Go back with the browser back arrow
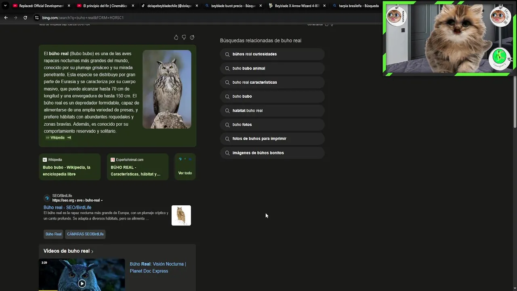Viewport: 517px width, 291px height. click(x=6, y=17)
